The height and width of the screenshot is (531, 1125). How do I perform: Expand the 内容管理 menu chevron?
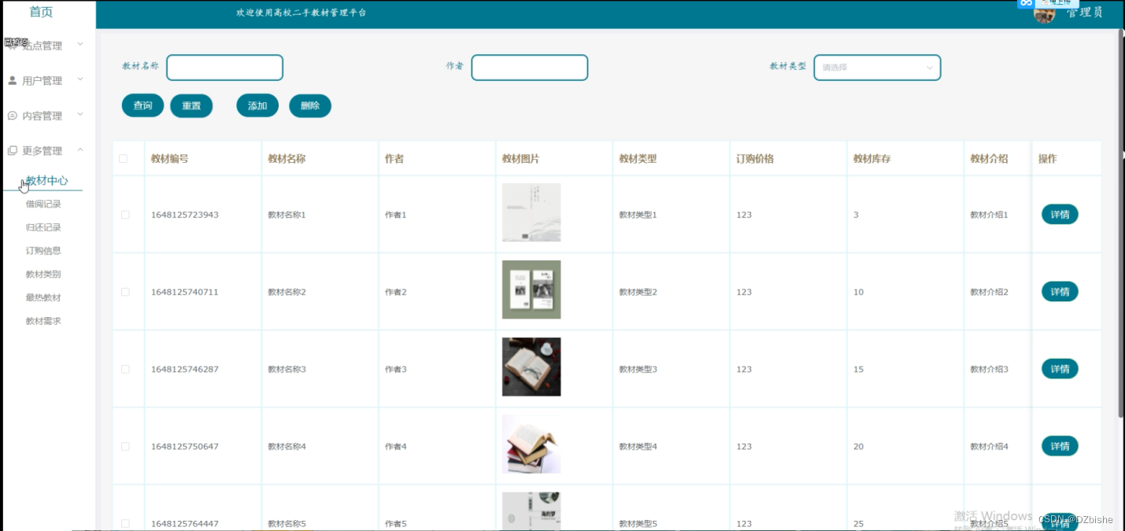[x=80, y=115]
